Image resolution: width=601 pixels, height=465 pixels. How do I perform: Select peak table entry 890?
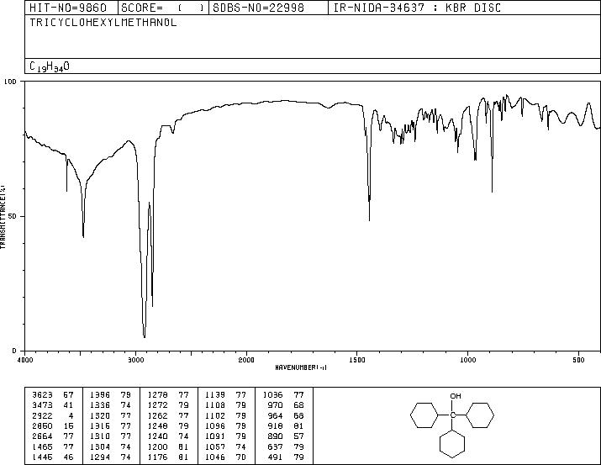click(x=286, y=436)
